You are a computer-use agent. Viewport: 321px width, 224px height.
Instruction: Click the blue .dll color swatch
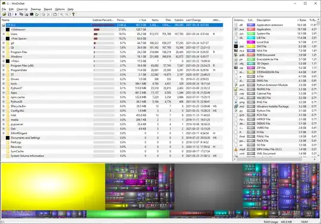(x=251, y=25)
